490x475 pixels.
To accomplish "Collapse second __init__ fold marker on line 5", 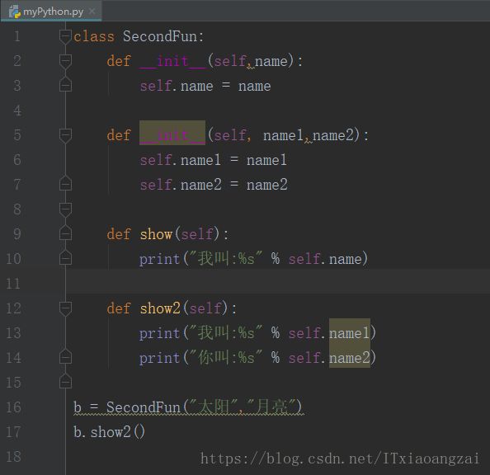I will (66, 135).
